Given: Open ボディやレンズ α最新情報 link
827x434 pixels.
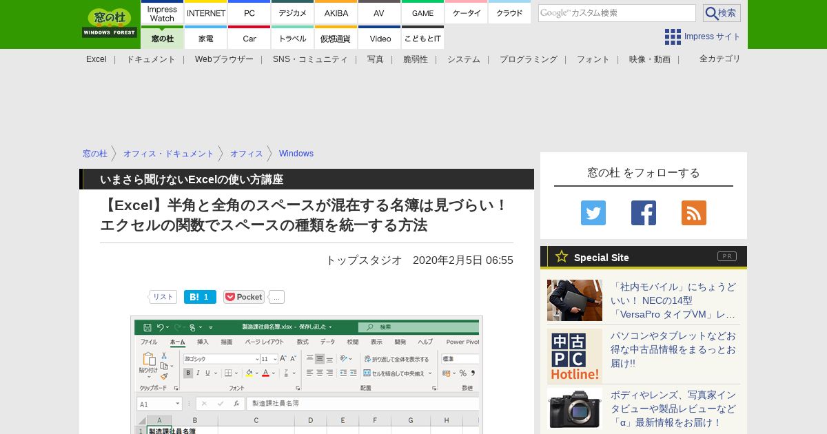Looking at the screenshot, I should click(673, 409).
